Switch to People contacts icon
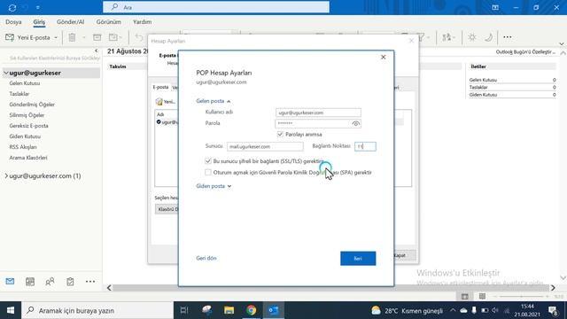This screenshot has width=567, height=319. (50, 282)
